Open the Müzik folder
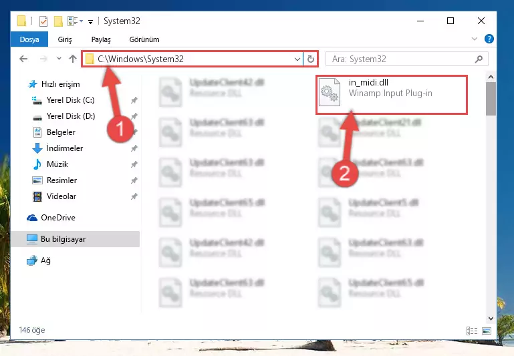Viewport: 514px width, 356px height. tap(57, 164)
